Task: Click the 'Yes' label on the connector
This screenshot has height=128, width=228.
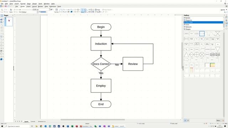Action: click(101, 73)
